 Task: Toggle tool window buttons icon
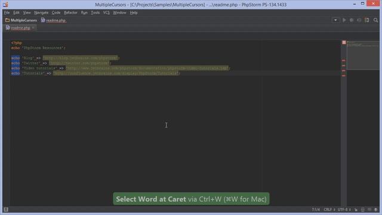coord(6,210)
